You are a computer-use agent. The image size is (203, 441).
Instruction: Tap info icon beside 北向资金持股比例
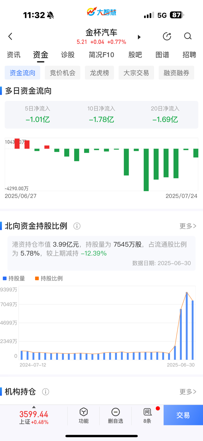coord(77,226)
